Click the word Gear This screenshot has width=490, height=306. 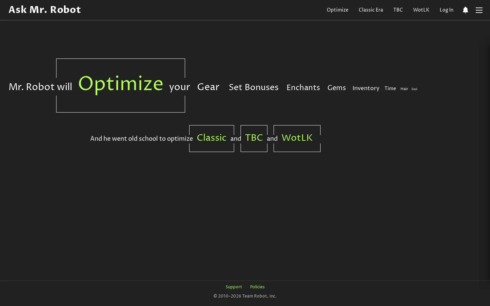(208, 87)
